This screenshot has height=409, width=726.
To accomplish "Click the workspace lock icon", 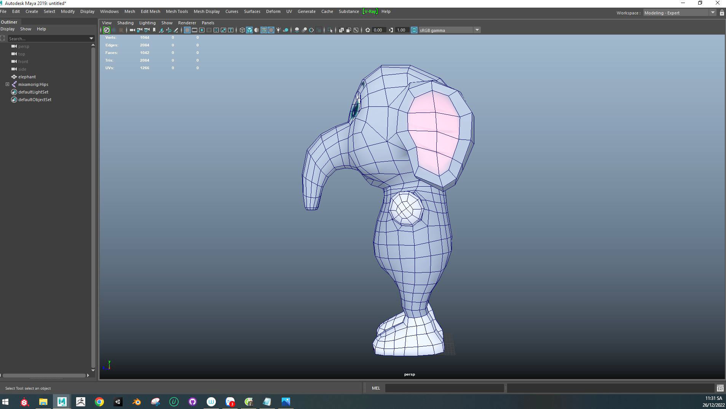I will click(x=721, y=13).
